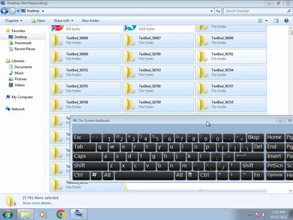Toggle the Fn key on keyboard
Screen dimensions: 293x220
point(258,176)
